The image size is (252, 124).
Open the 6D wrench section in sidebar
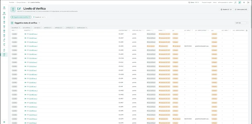point(4,40)
